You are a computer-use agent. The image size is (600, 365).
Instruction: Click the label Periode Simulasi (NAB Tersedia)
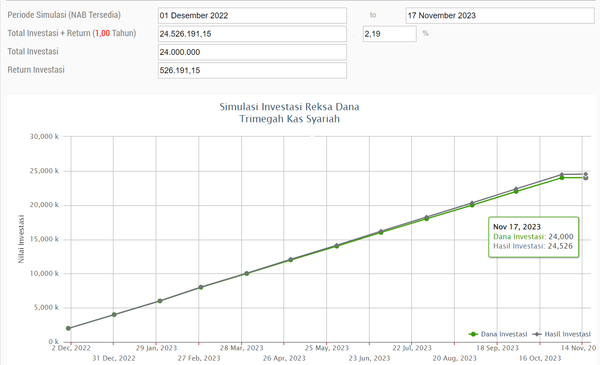coord(64,15)
